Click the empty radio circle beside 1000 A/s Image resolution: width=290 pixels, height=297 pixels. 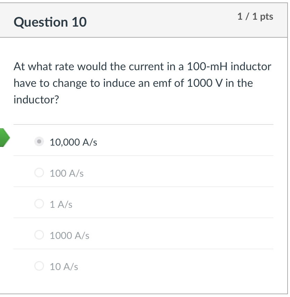pyautogui.click(x=39, y=235)
